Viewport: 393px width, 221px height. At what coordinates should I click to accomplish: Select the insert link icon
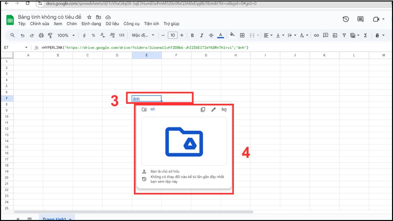coord(316,35)
